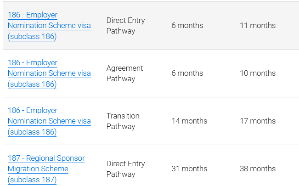Click the 6 months value for Agreement Pathway
The width and height of the screenshot is (299, 186).
click(187, 73)
